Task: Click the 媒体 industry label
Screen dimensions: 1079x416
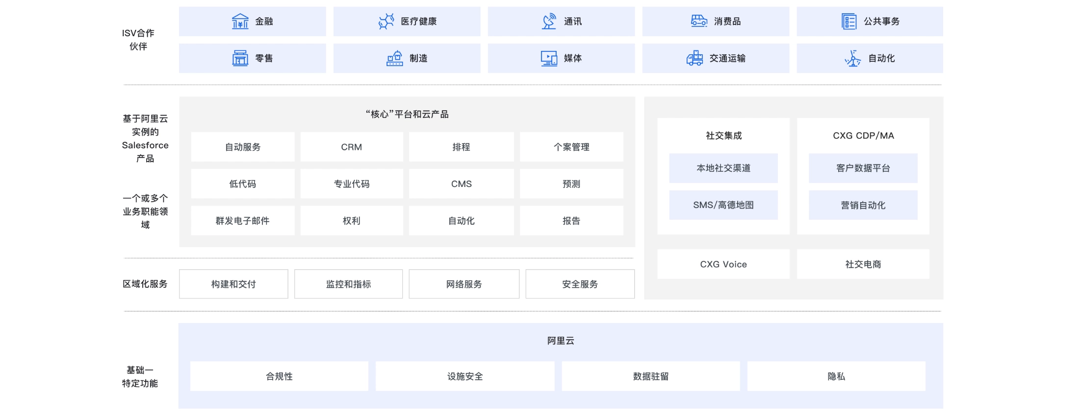Action: [573, 58]
